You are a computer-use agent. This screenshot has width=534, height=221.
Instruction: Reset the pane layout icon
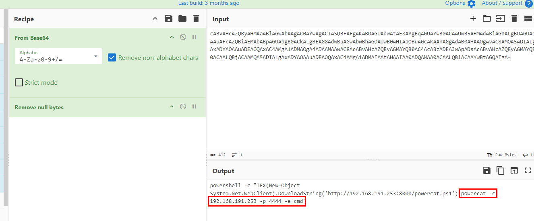528,18
